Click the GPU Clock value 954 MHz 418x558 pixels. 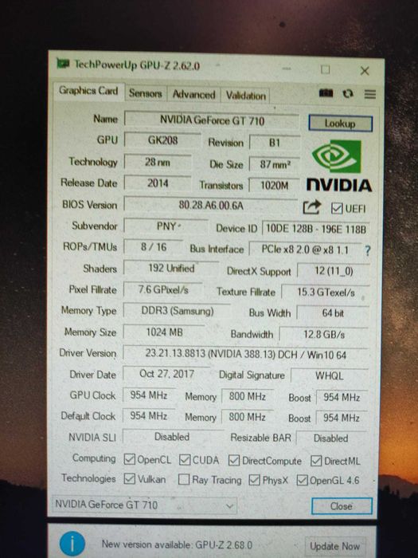pyautogui.click(x=149, y=395)
